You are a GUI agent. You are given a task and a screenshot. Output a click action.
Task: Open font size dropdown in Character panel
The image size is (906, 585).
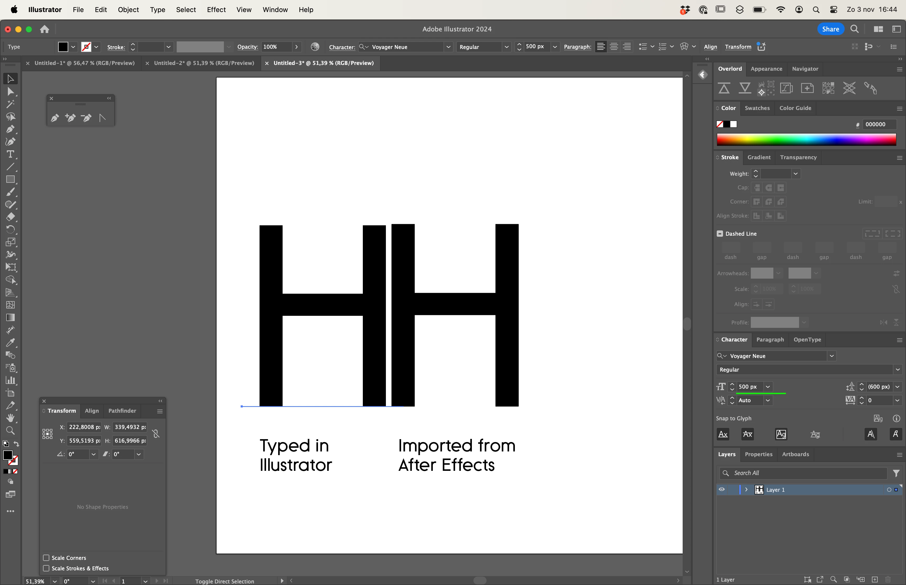click(x=768, y=387)
